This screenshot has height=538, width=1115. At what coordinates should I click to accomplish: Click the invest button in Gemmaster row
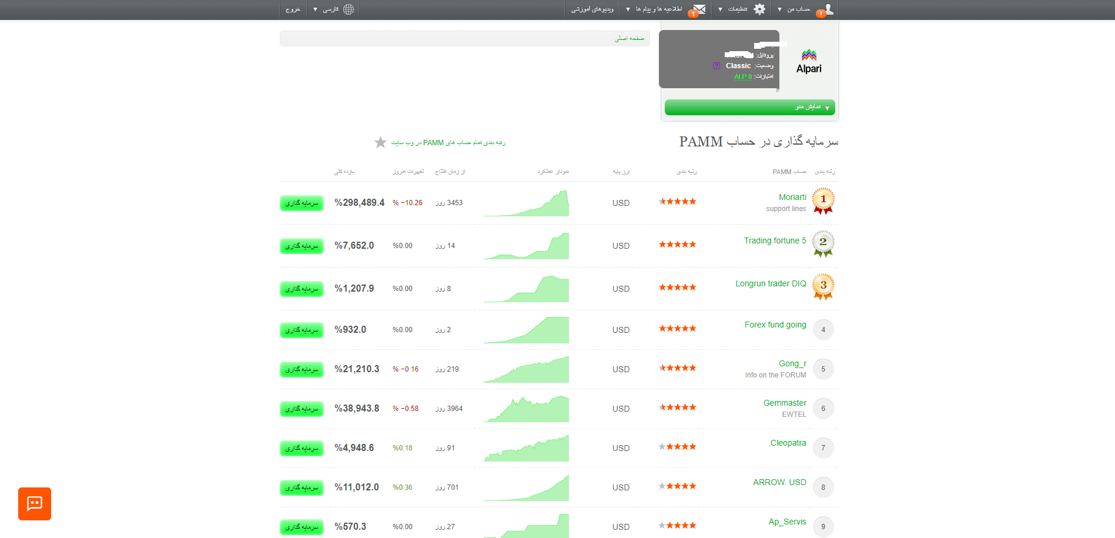tap(302, 409)
